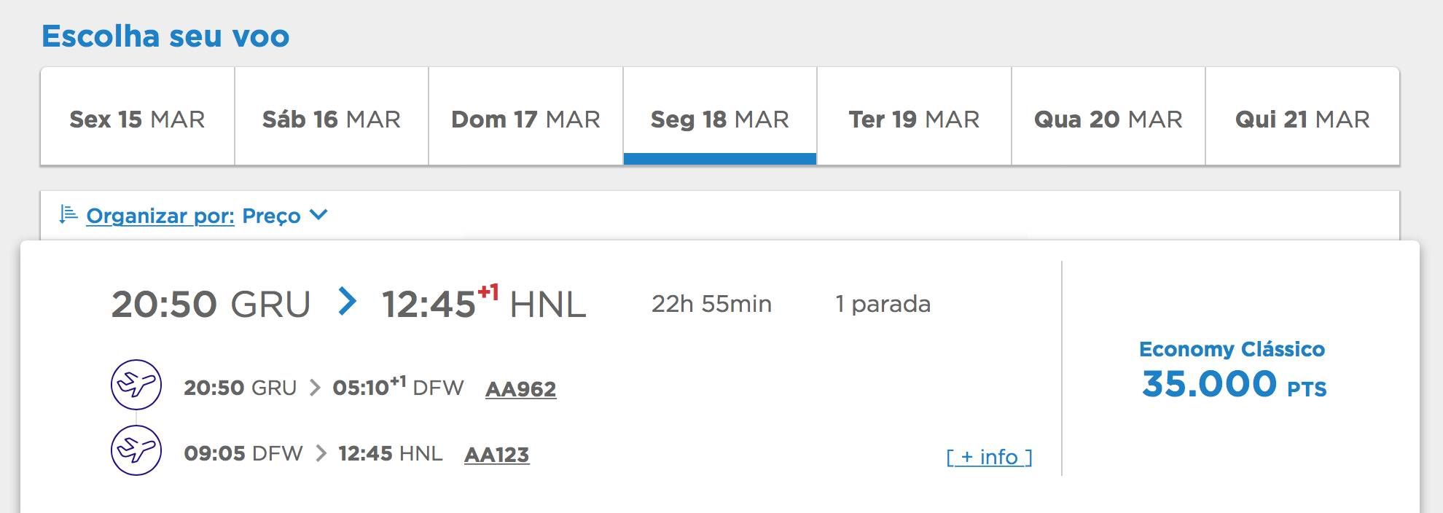The height and width of the screenshot is (513, 1443).
Task: Click the blue arrow between GRU and HNL
Action: click(348, 302)
